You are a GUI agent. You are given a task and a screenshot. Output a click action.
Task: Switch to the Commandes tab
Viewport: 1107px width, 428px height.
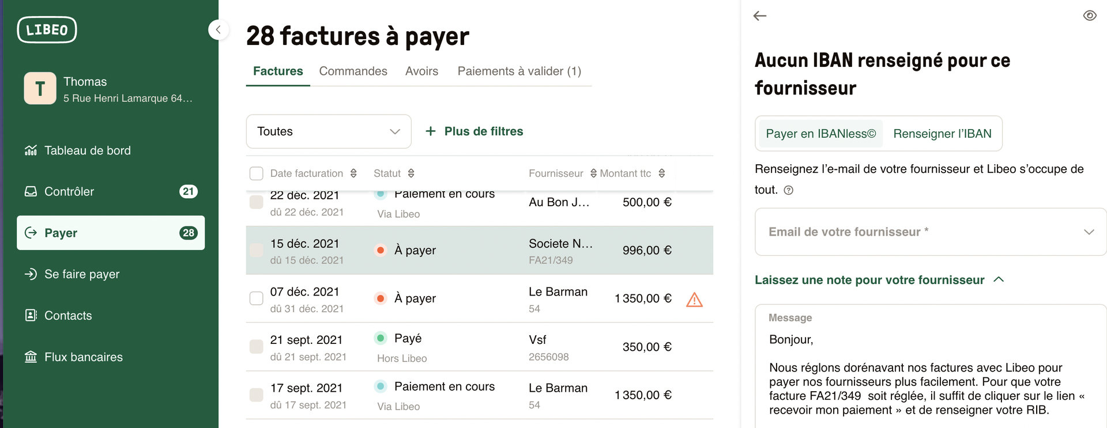point(353,71)
